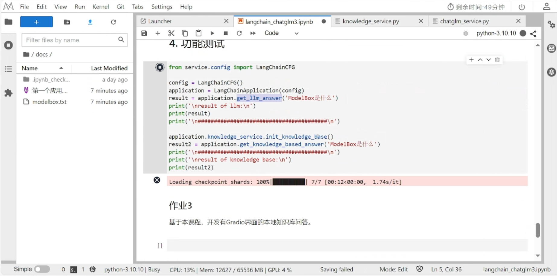The height and width of the screenshot is (276, 557).
Task: Copy the selected cell
Action: click(x=185, y=33)
